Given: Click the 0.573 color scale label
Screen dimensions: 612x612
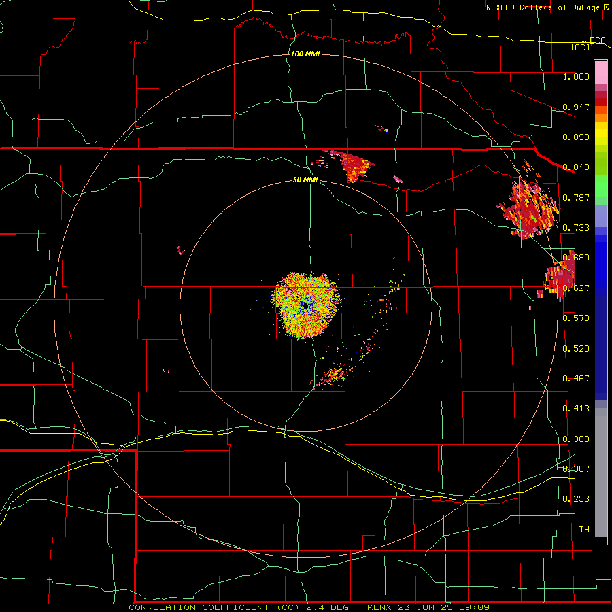Looking at the screenshot, I should 576,318.
